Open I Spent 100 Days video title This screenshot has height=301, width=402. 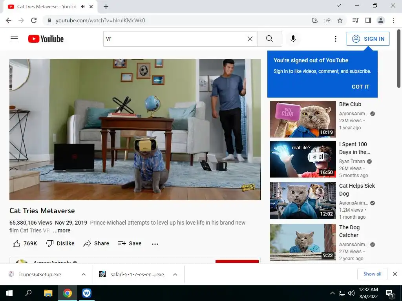click(x=354, y=148)
